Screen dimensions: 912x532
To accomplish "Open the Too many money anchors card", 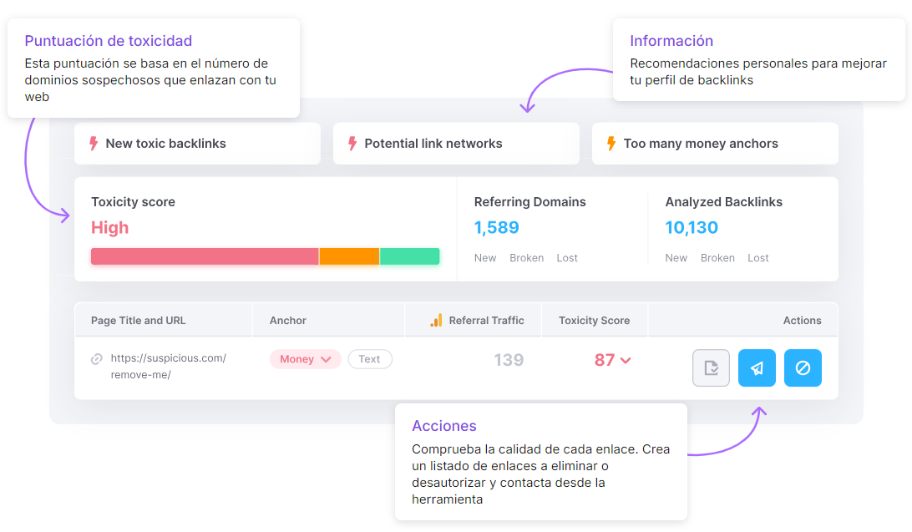I will click(x=715, y=144).
